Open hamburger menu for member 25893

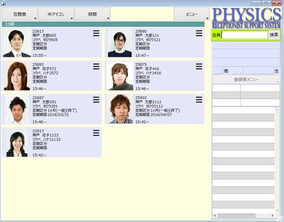96,66
